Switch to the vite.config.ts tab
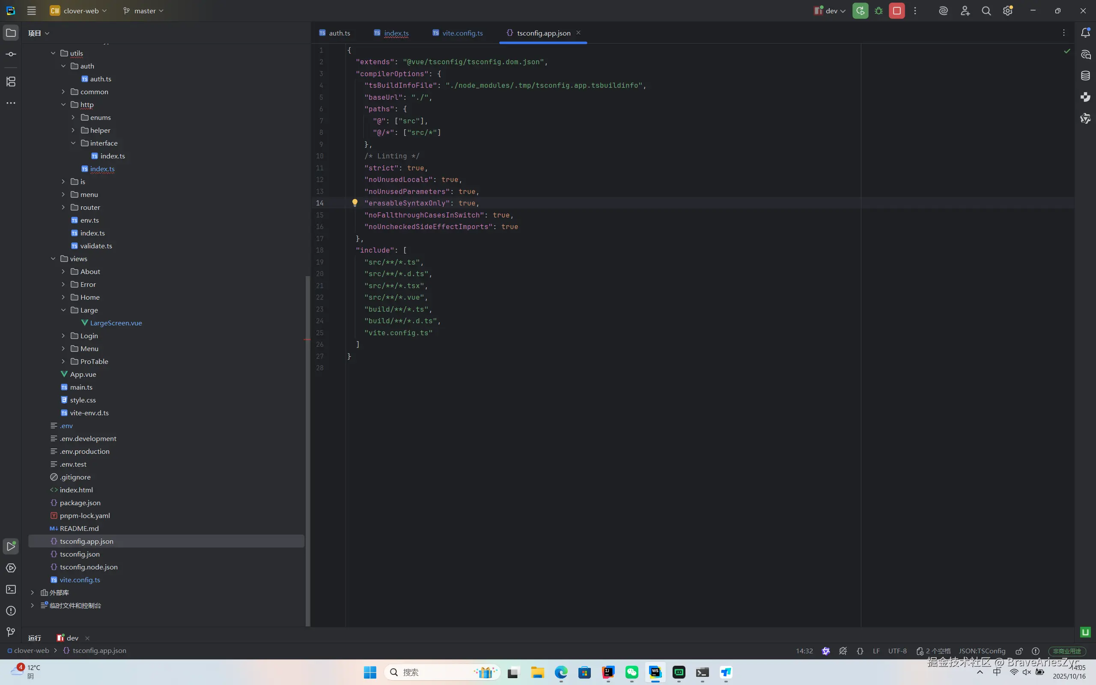The width and height of the screenshot is (1096, 685). click(462, 33)
